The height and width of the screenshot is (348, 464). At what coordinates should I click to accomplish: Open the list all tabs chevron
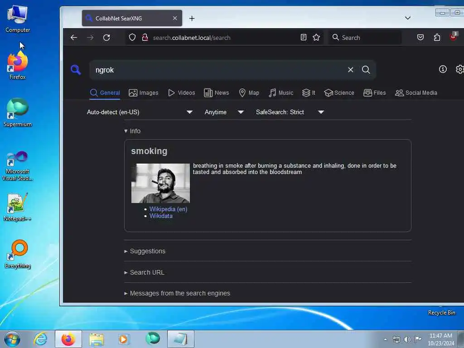[x=407, y=18]
